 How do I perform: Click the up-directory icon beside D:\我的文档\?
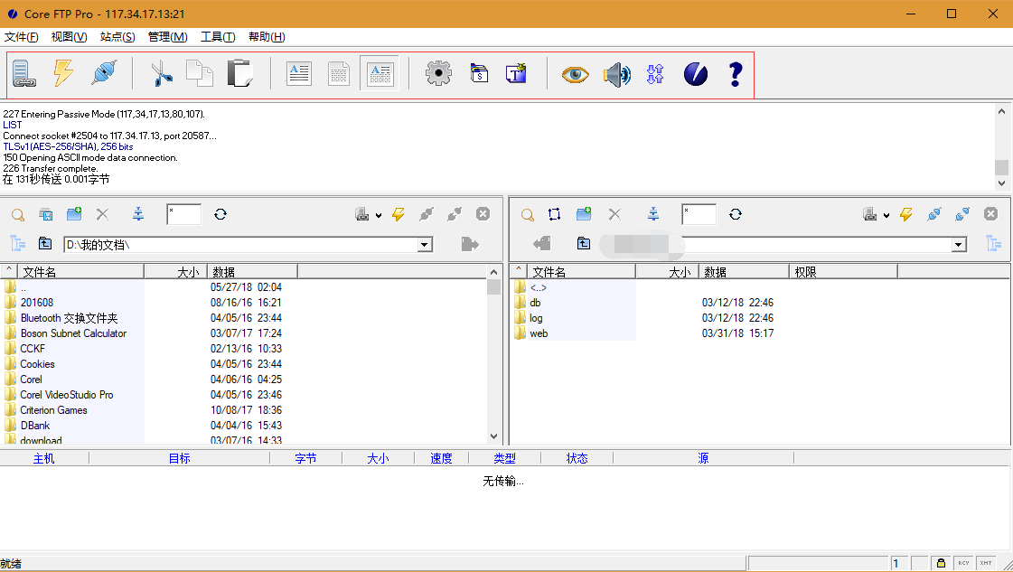click(x=44, y=244)
